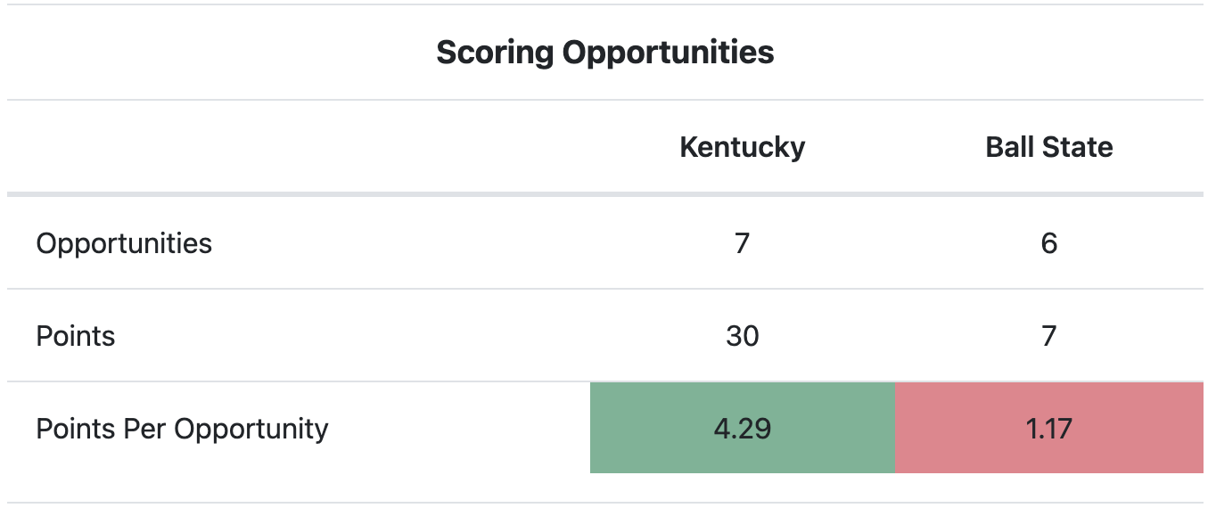Select the Kentucky column header

pos(742,146)
